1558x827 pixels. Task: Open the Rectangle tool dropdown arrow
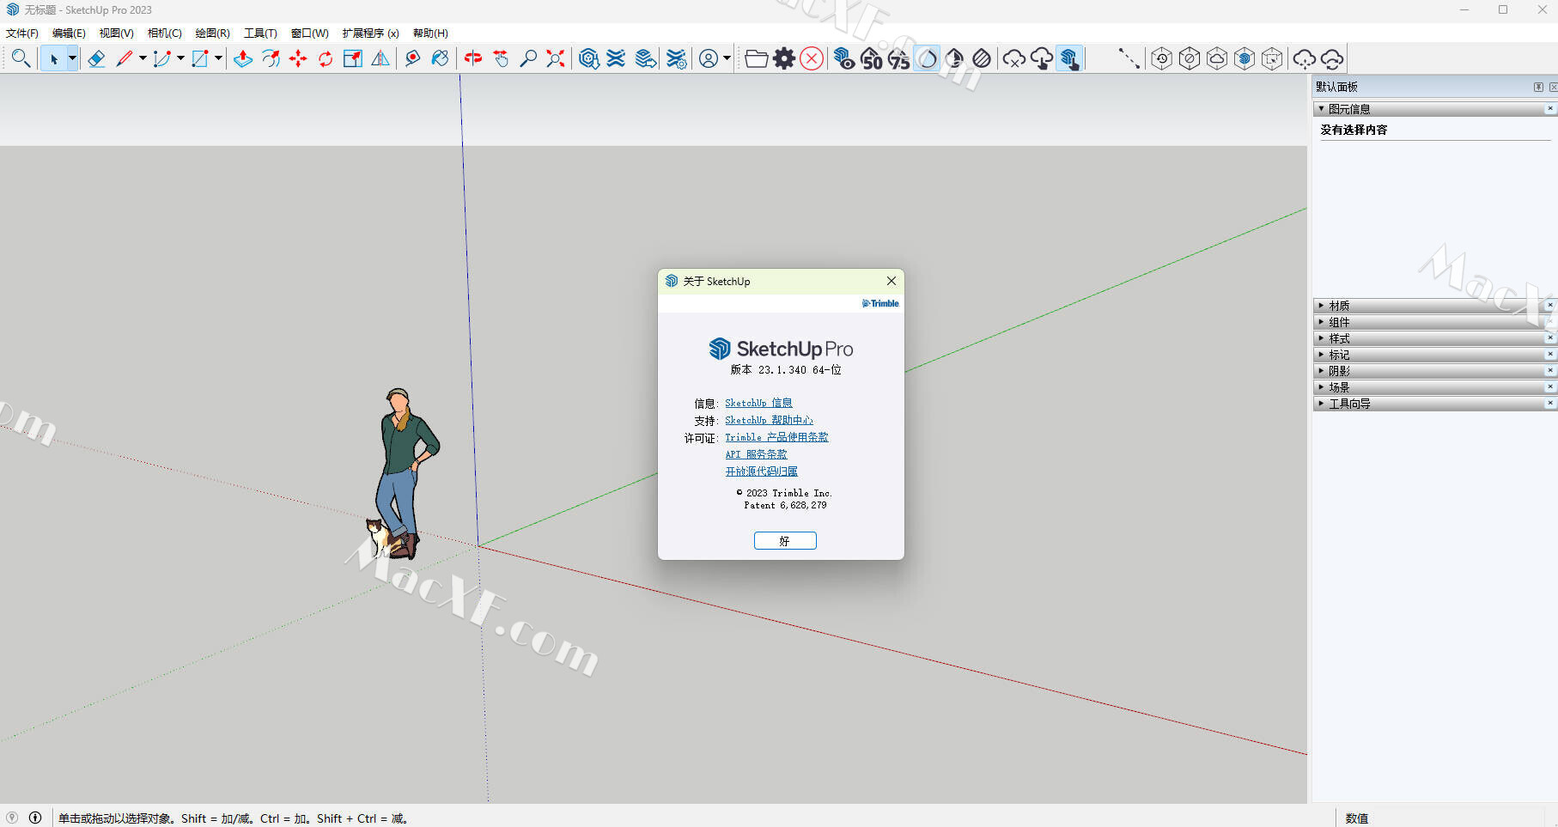click(x=218, y=58)
